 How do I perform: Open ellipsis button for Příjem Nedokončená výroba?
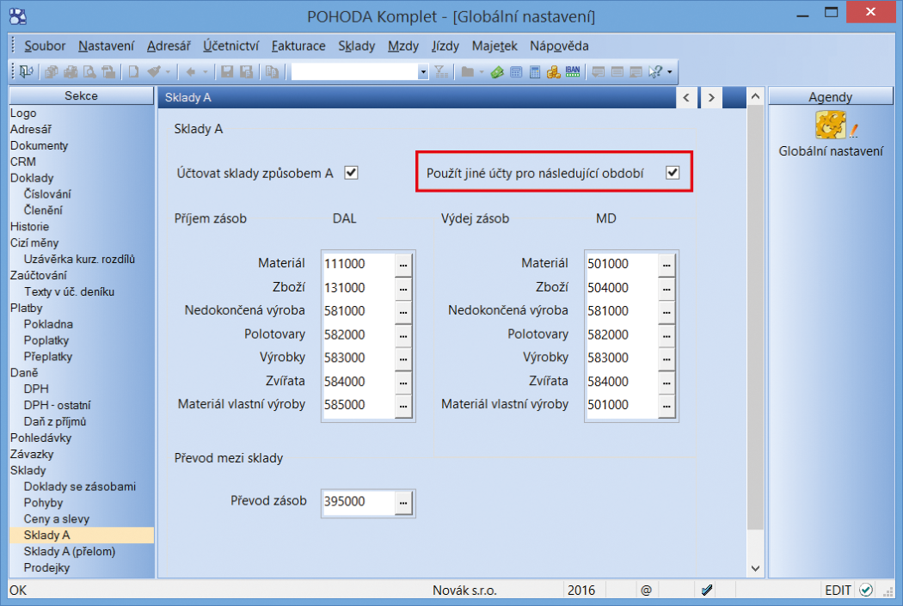click(403, 311)
